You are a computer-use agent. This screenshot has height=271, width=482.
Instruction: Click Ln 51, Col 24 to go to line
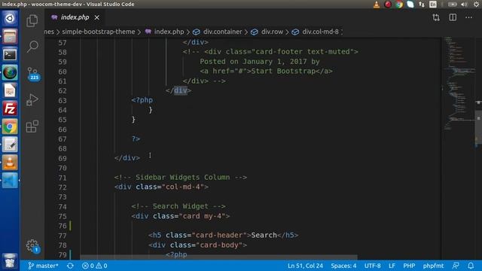pyautogui.click(x=305, y=266)
